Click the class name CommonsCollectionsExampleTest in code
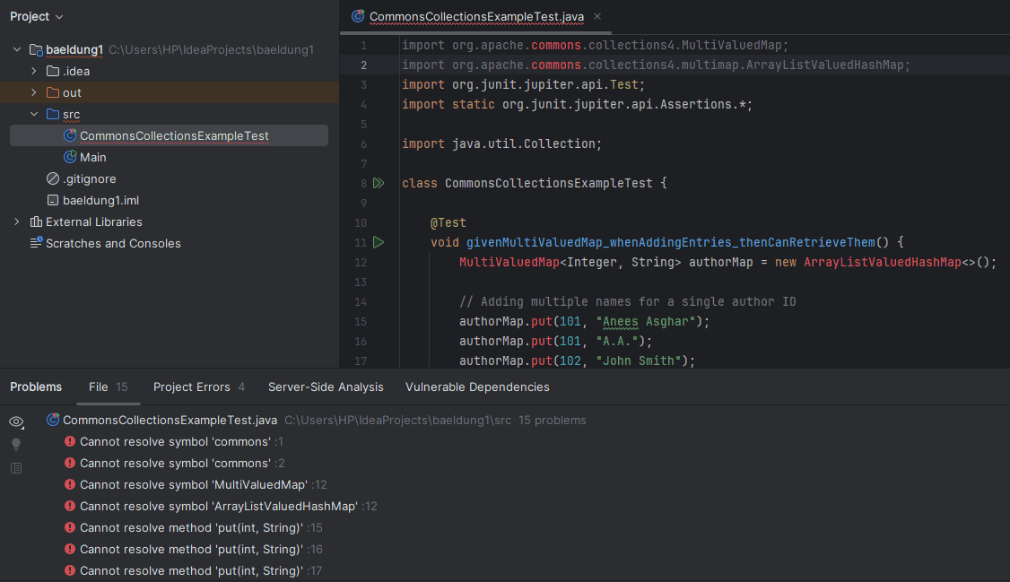This screenshot has width=1010, height=582. [549, 184]
